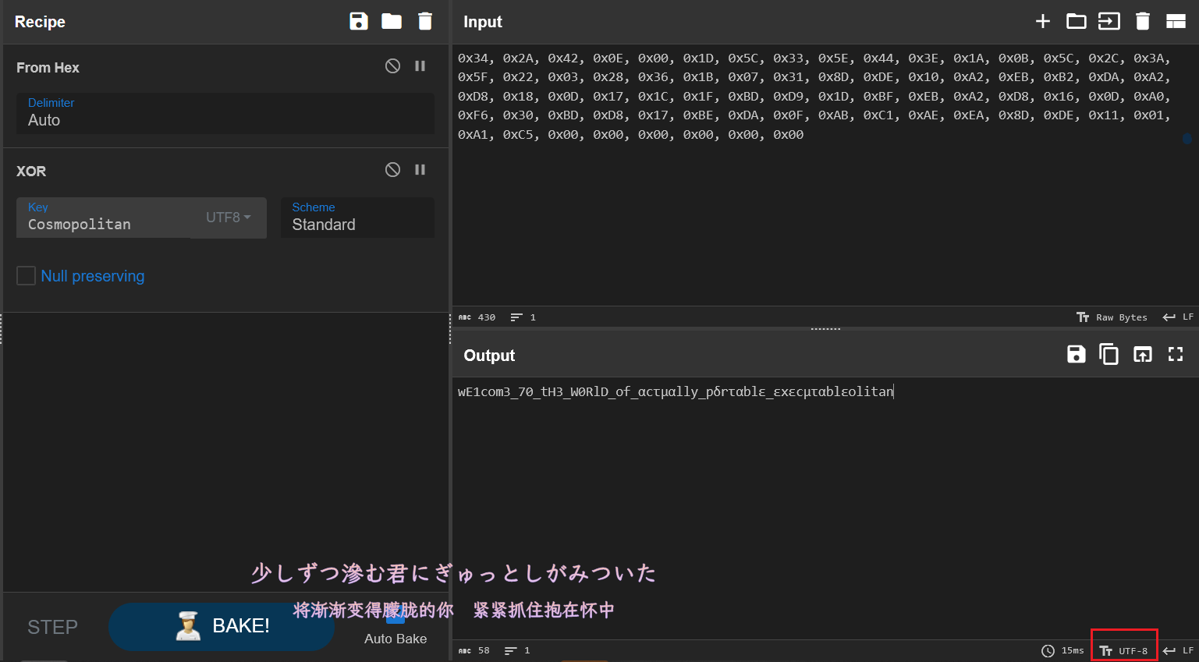1199x662 pixels.
Task: Click the STEP button
Action: tap(52, 627)
